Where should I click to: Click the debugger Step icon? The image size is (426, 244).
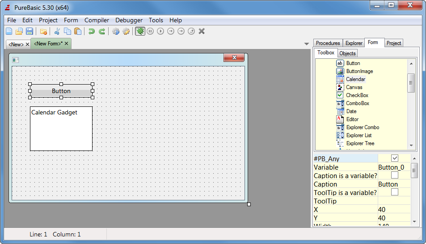171,31
